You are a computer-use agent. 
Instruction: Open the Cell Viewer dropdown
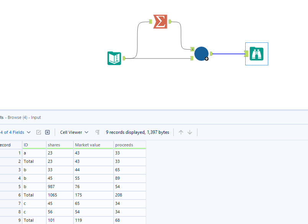[x=72, y=132]
